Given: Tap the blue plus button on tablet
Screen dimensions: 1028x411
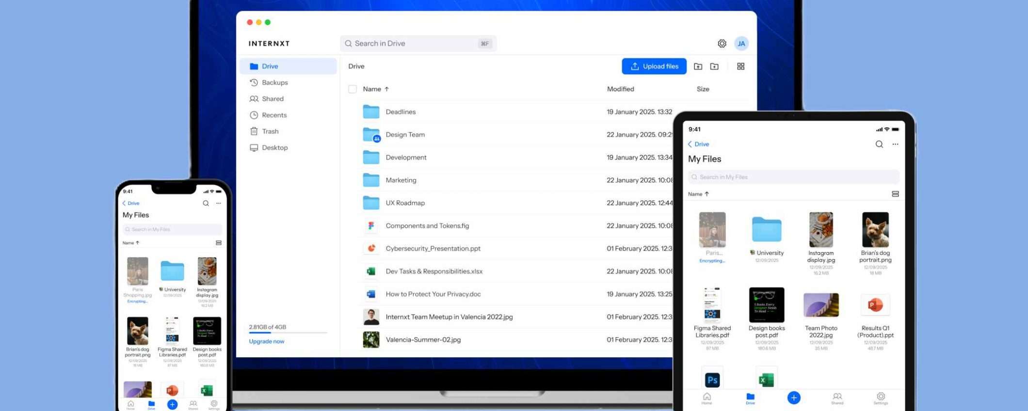Looking at the screenshot, I should click(x=793, y=397).
